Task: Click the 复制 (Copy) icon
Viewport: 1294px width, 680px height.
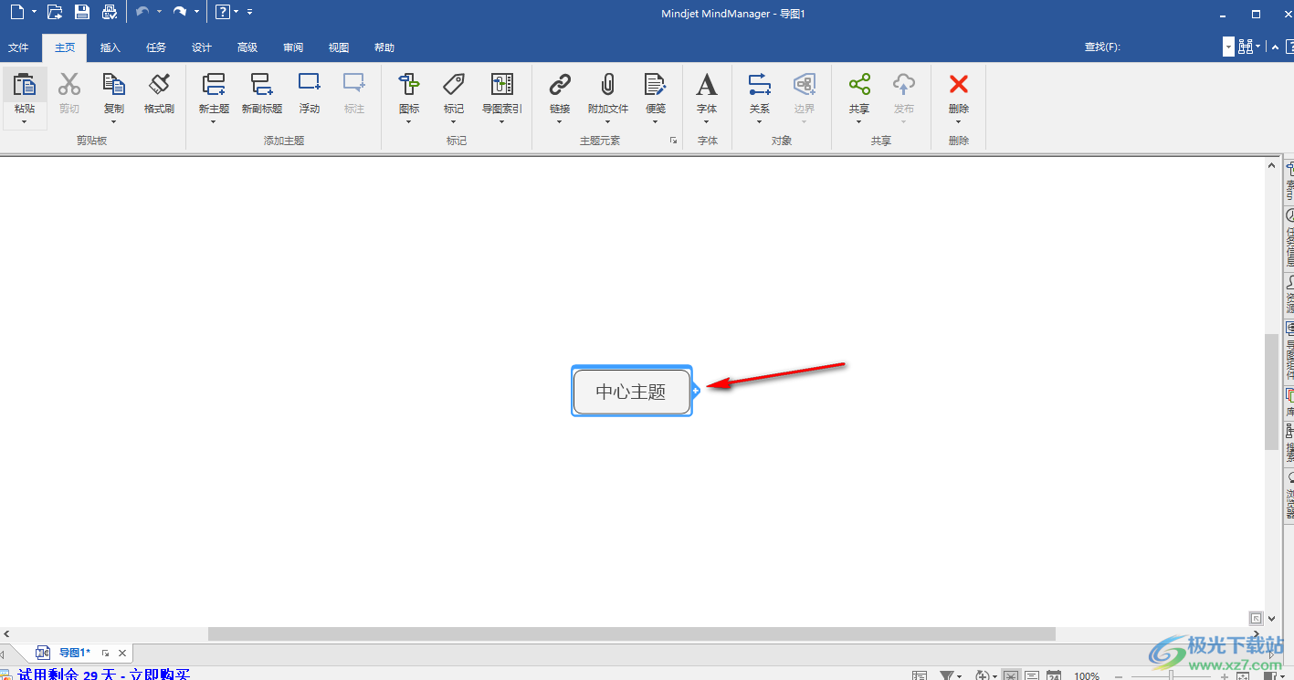Action: click(113, 85)
